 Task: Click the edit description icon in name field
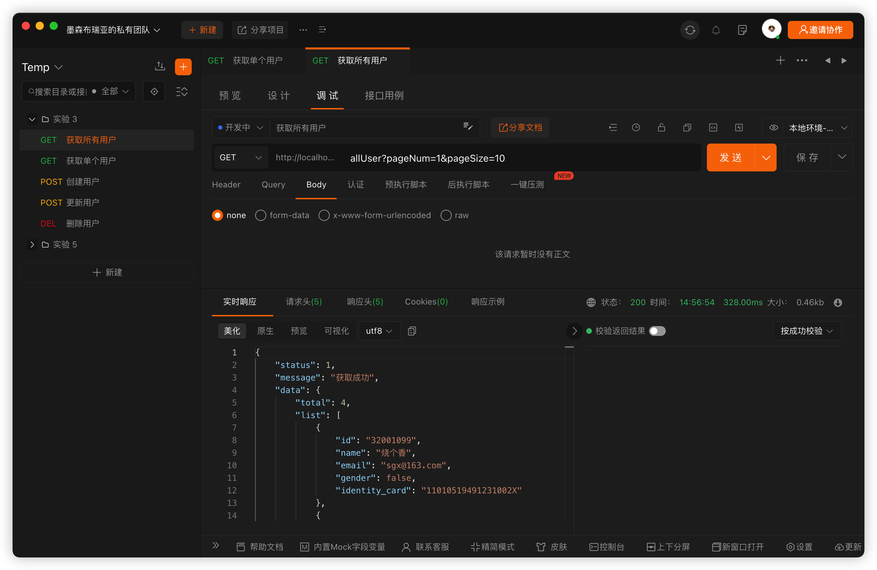[x=468, y=126]
